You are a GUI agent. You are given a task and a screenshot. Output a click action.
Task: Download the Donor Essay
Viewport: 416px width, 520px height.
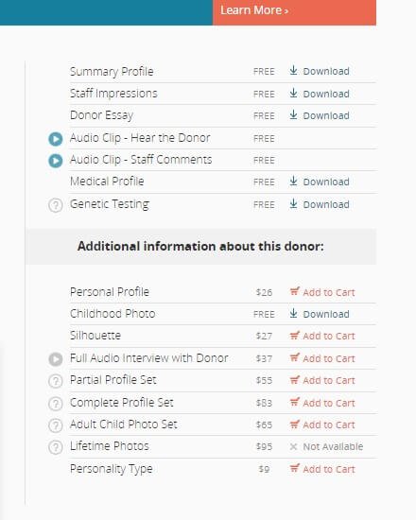[x=320, y=115]
